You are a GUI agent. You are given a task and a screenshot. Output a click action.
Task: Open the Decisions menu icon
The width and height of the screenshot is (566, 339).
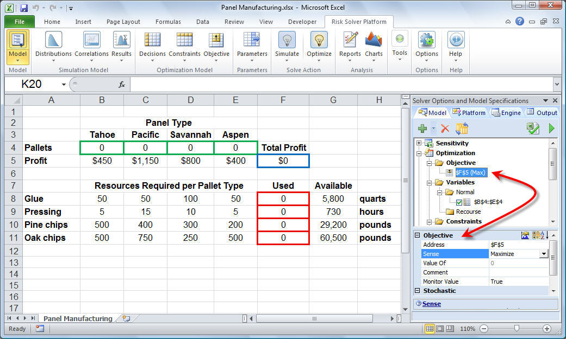(x=152, y=45)
